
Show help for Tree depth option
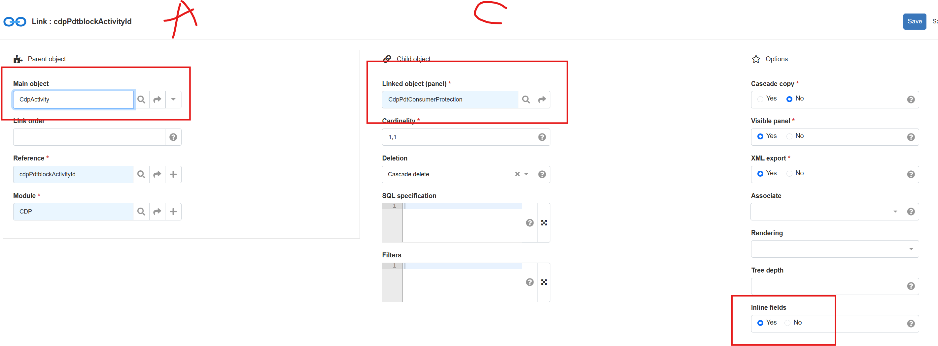[x=911, y=286]
